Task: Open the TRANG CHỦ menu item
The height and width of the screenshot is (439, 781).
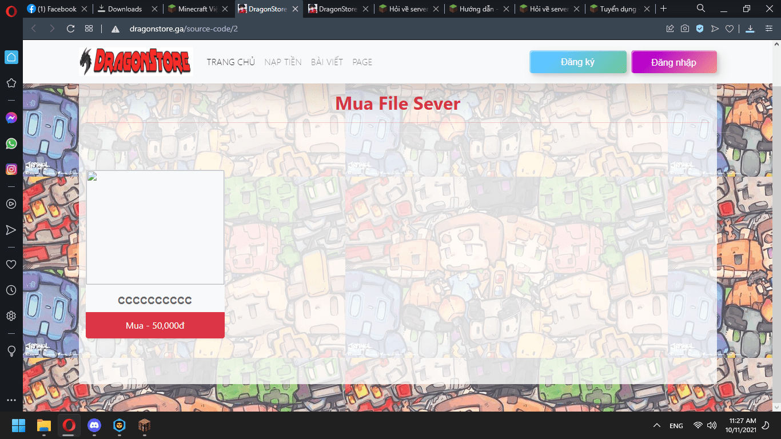Action: pos(231,62)
